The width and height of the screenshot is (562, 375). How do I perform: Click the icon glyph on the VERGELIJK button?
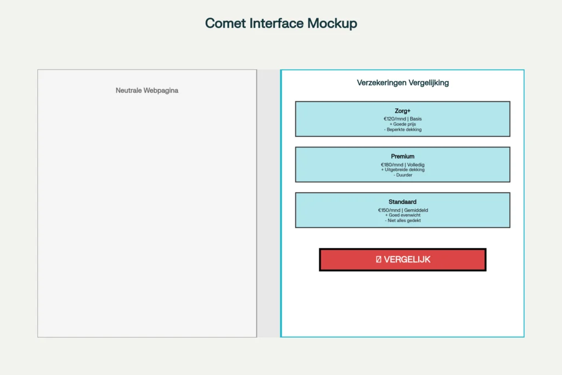379,260
